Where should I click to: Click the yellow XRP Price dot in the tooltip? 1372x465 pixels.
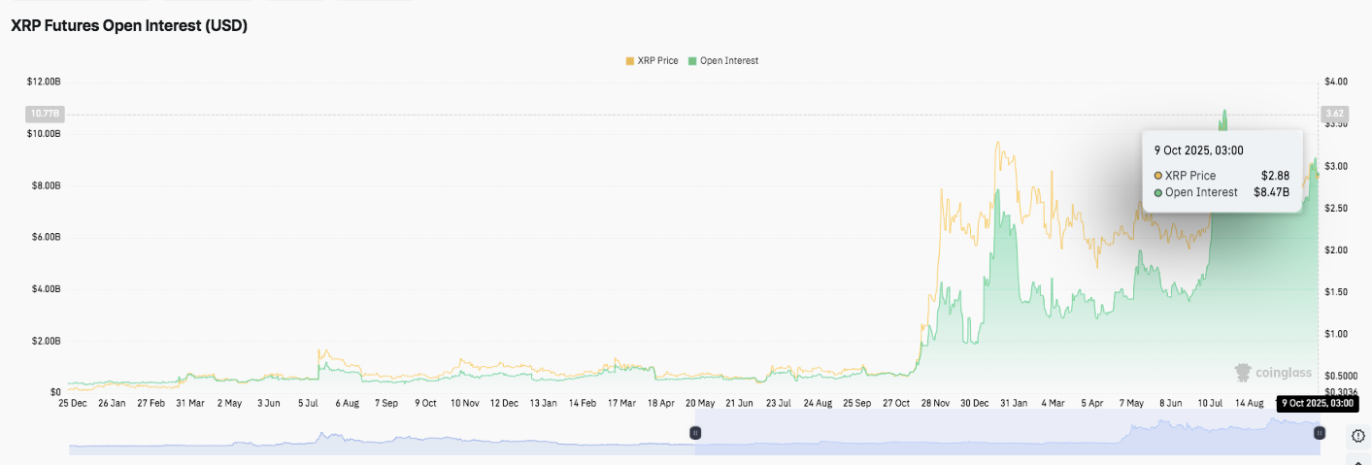(1158, 176)
